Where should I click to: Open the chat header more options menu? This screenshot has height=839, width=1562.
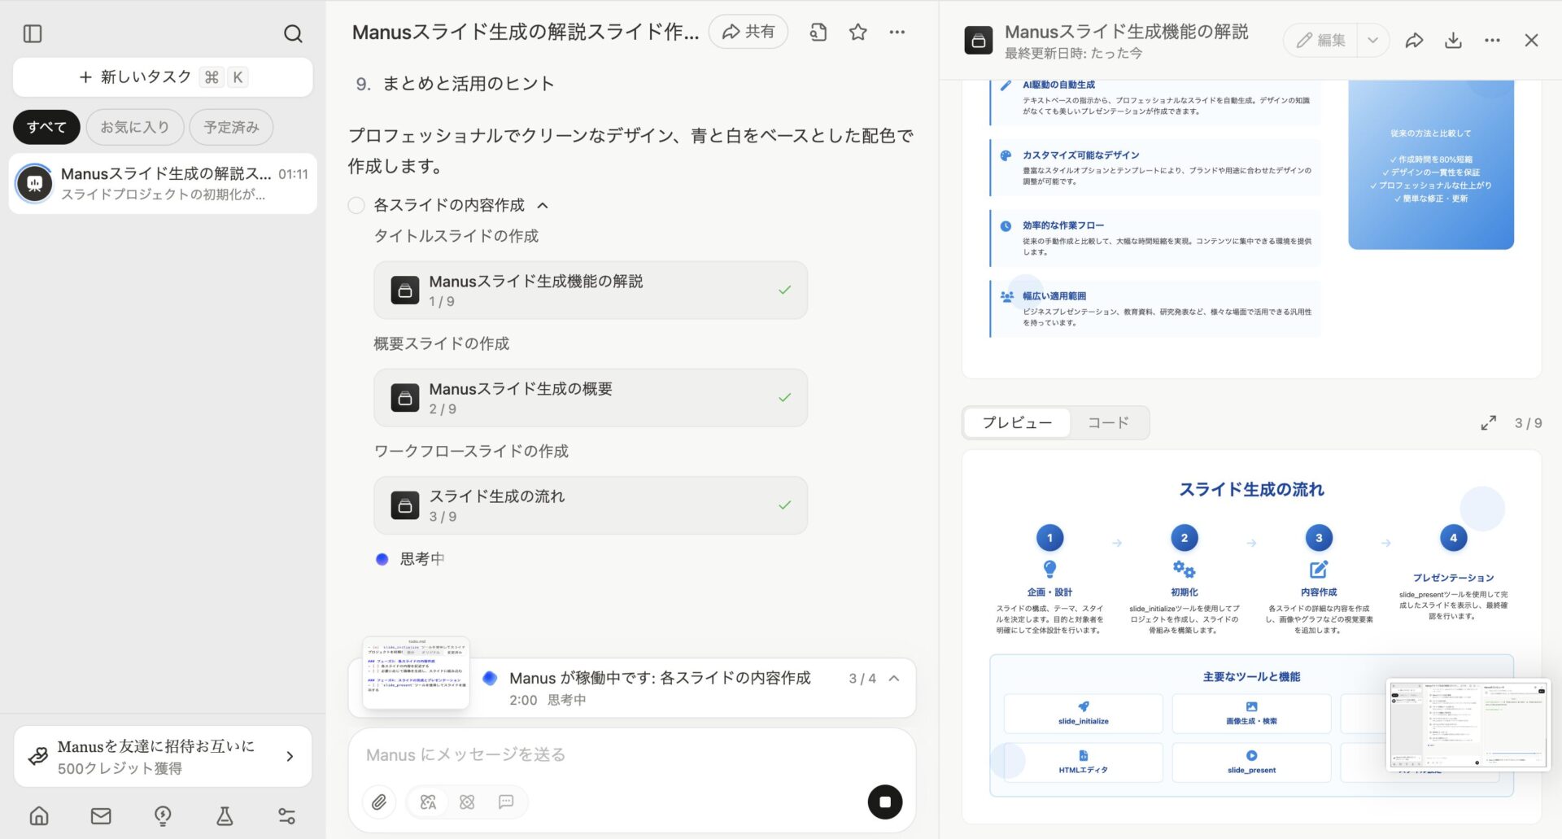pos(897,33)
